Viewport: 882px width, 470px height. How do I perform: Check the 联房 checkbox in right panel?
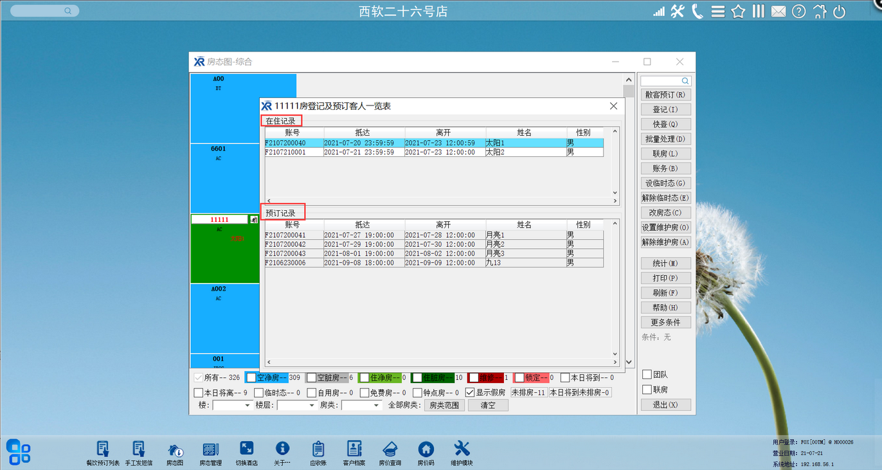[647, 390]
